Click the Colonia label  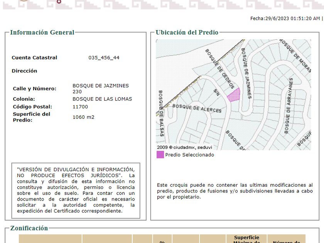(x=24, y=99)
